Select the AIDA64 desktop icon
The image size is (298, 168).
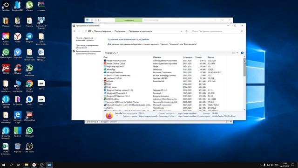point(6,69)
